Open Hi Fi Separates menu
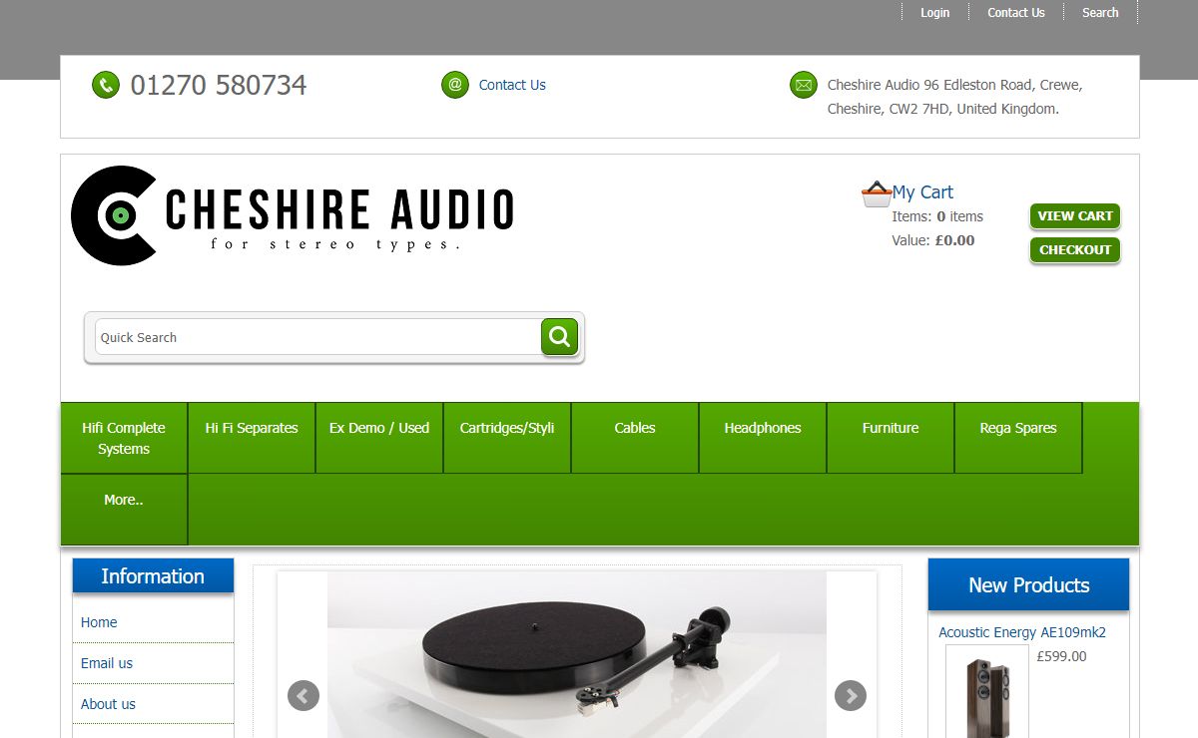Screen dimensions: 1198x738 (252, 438)
